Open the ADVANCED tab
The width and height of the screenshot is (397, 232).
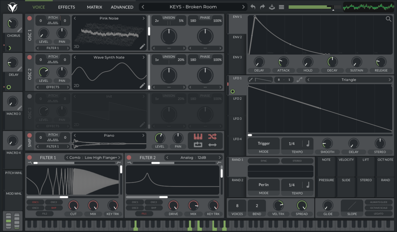coord(122,7)
